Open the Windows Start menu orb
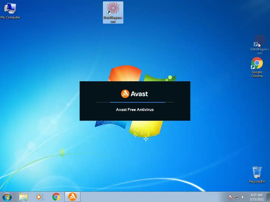This screenshot has width=270, height=202. pos(7,197)
